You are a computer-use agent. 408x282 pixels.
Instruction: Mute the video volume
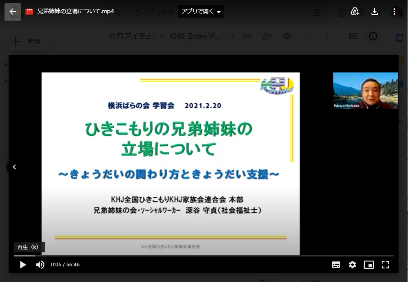click(x=40, y=265)
